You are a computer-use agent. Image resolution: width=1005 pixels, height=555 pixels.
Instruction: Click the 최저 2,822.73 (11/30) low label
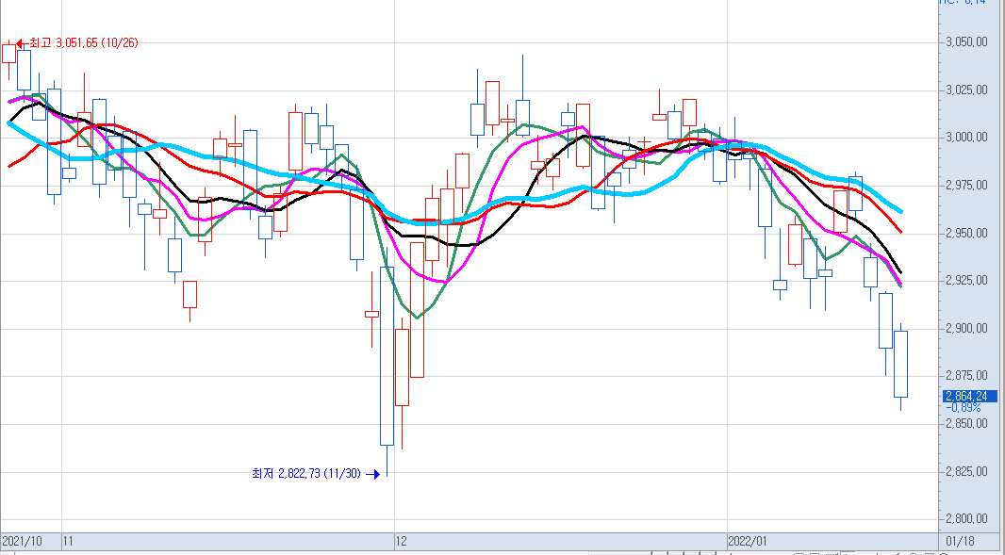click(x=306, y=474)
